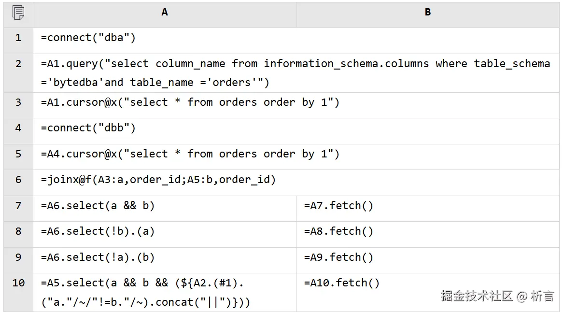Click cell A10 with the concat formula
This screenshot has width=564, height=312.
(x=146, y=293)
